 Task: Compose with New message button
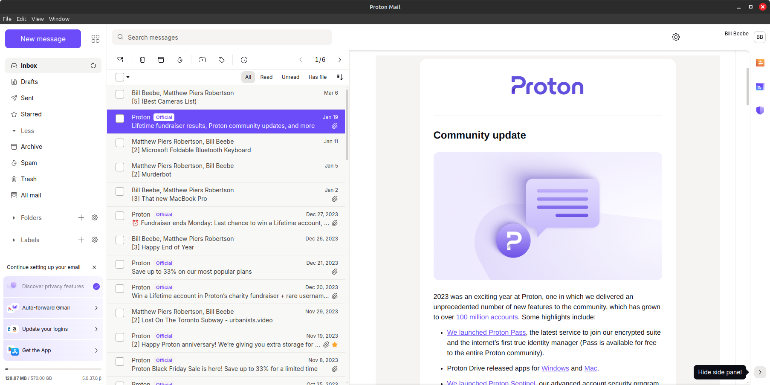pyautogui.click(x=43, y=39)
